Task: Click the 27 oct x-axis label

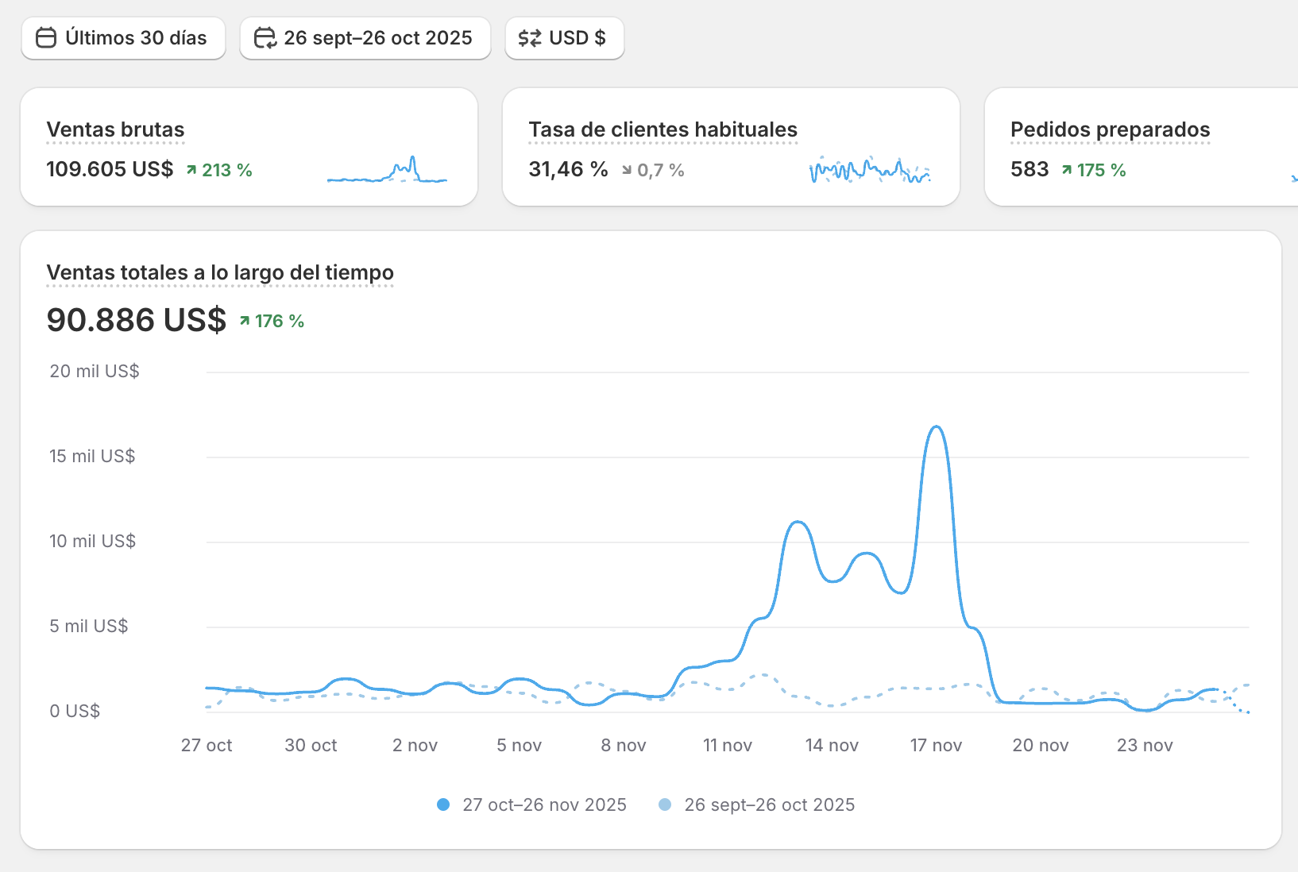Action: tap(207, 745)
